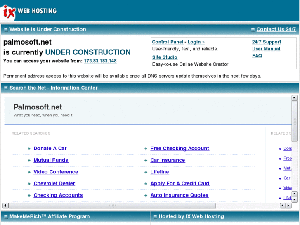Click the arrow bullet beside Chevrolet Dealer
Viewport: 300px width, 225px height.
(x=29, y=184)
